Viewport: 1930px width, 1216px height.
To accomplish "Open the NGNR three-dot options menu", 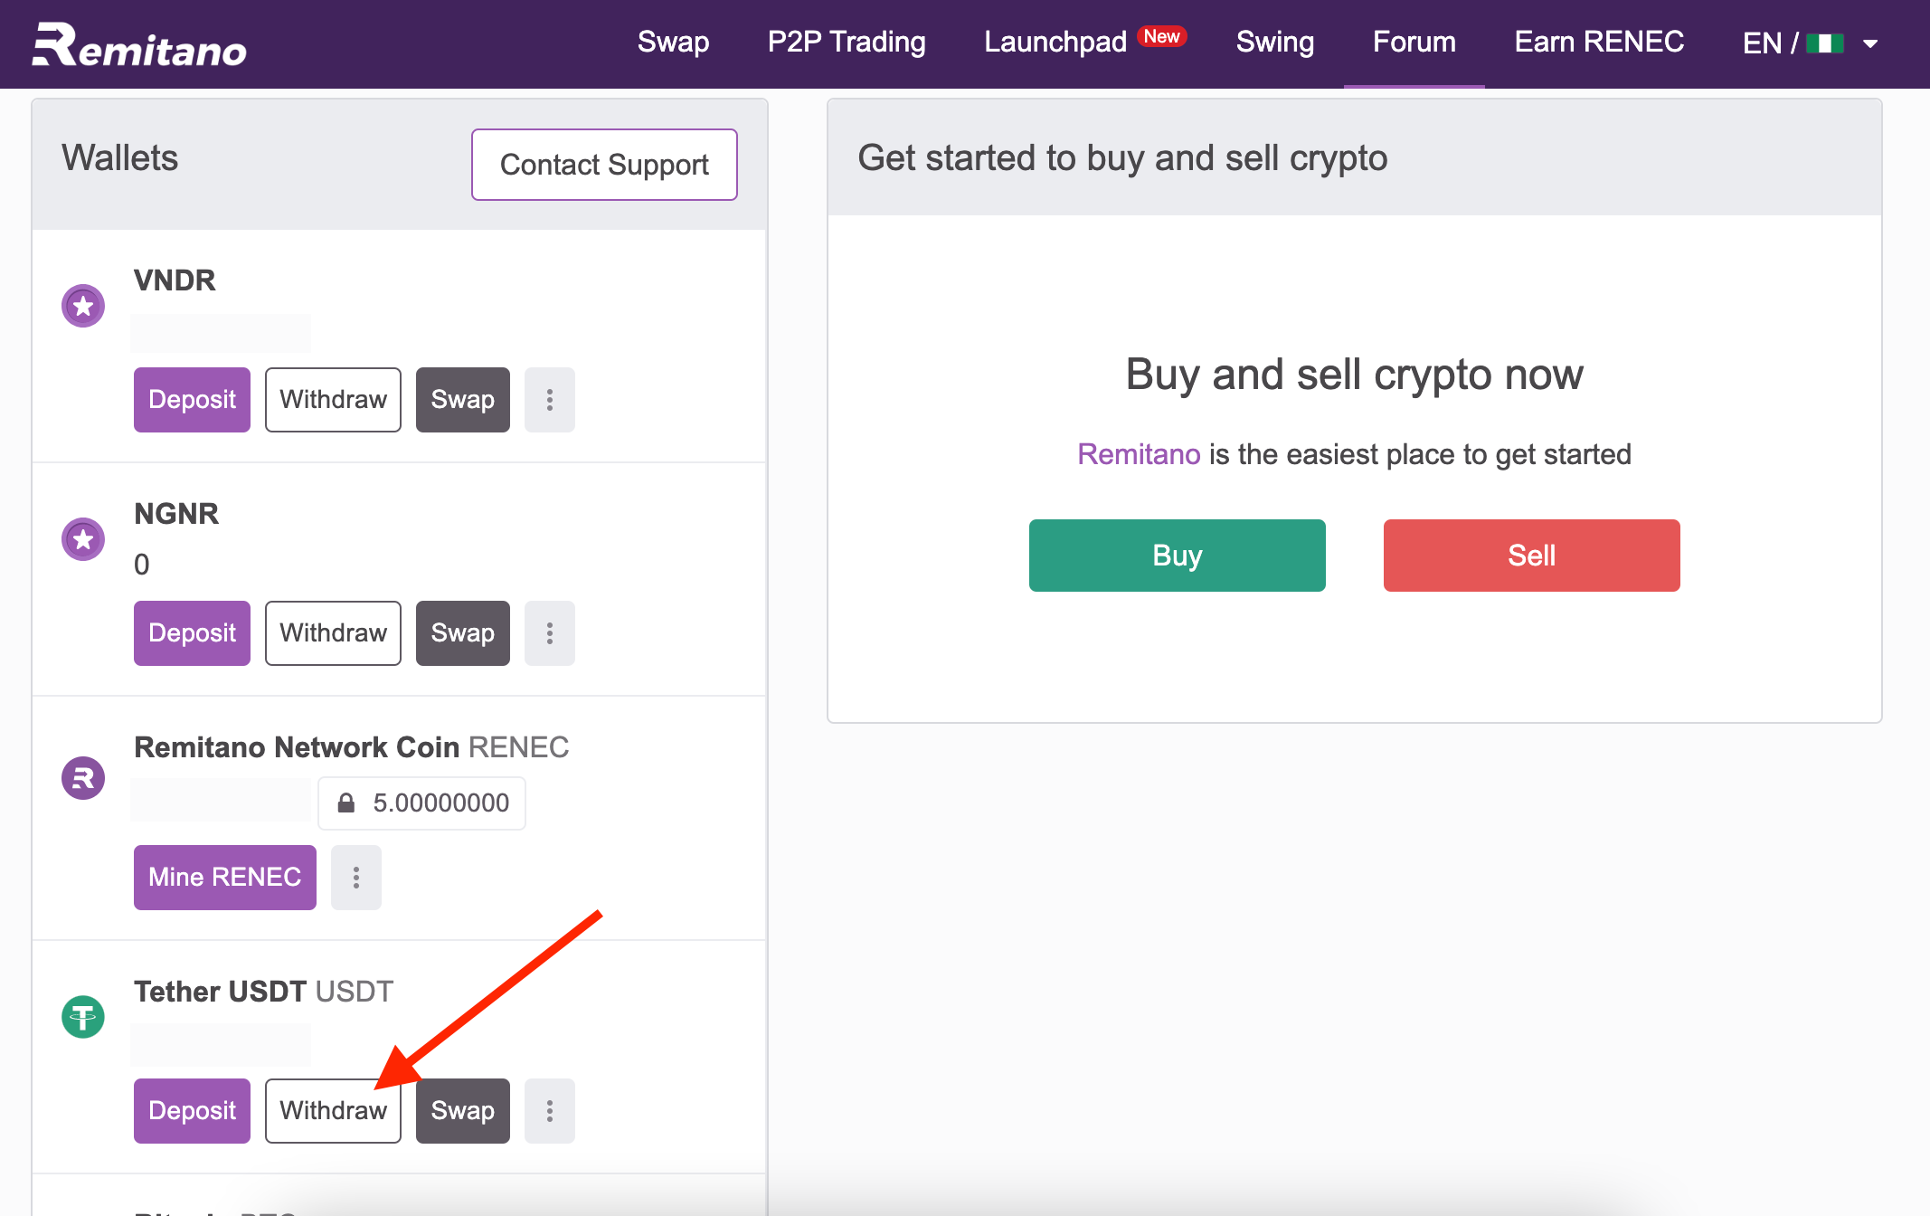I will (x=550, y=633).
